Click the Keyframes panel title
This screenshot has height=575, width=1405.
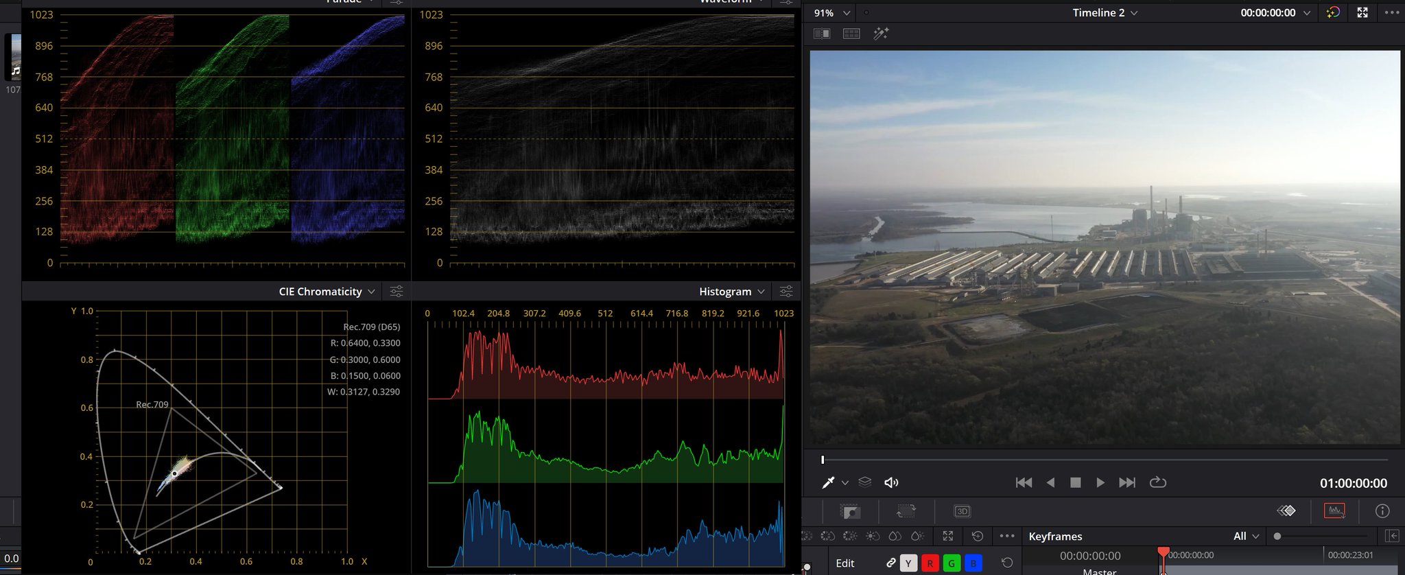[1055, 537]
